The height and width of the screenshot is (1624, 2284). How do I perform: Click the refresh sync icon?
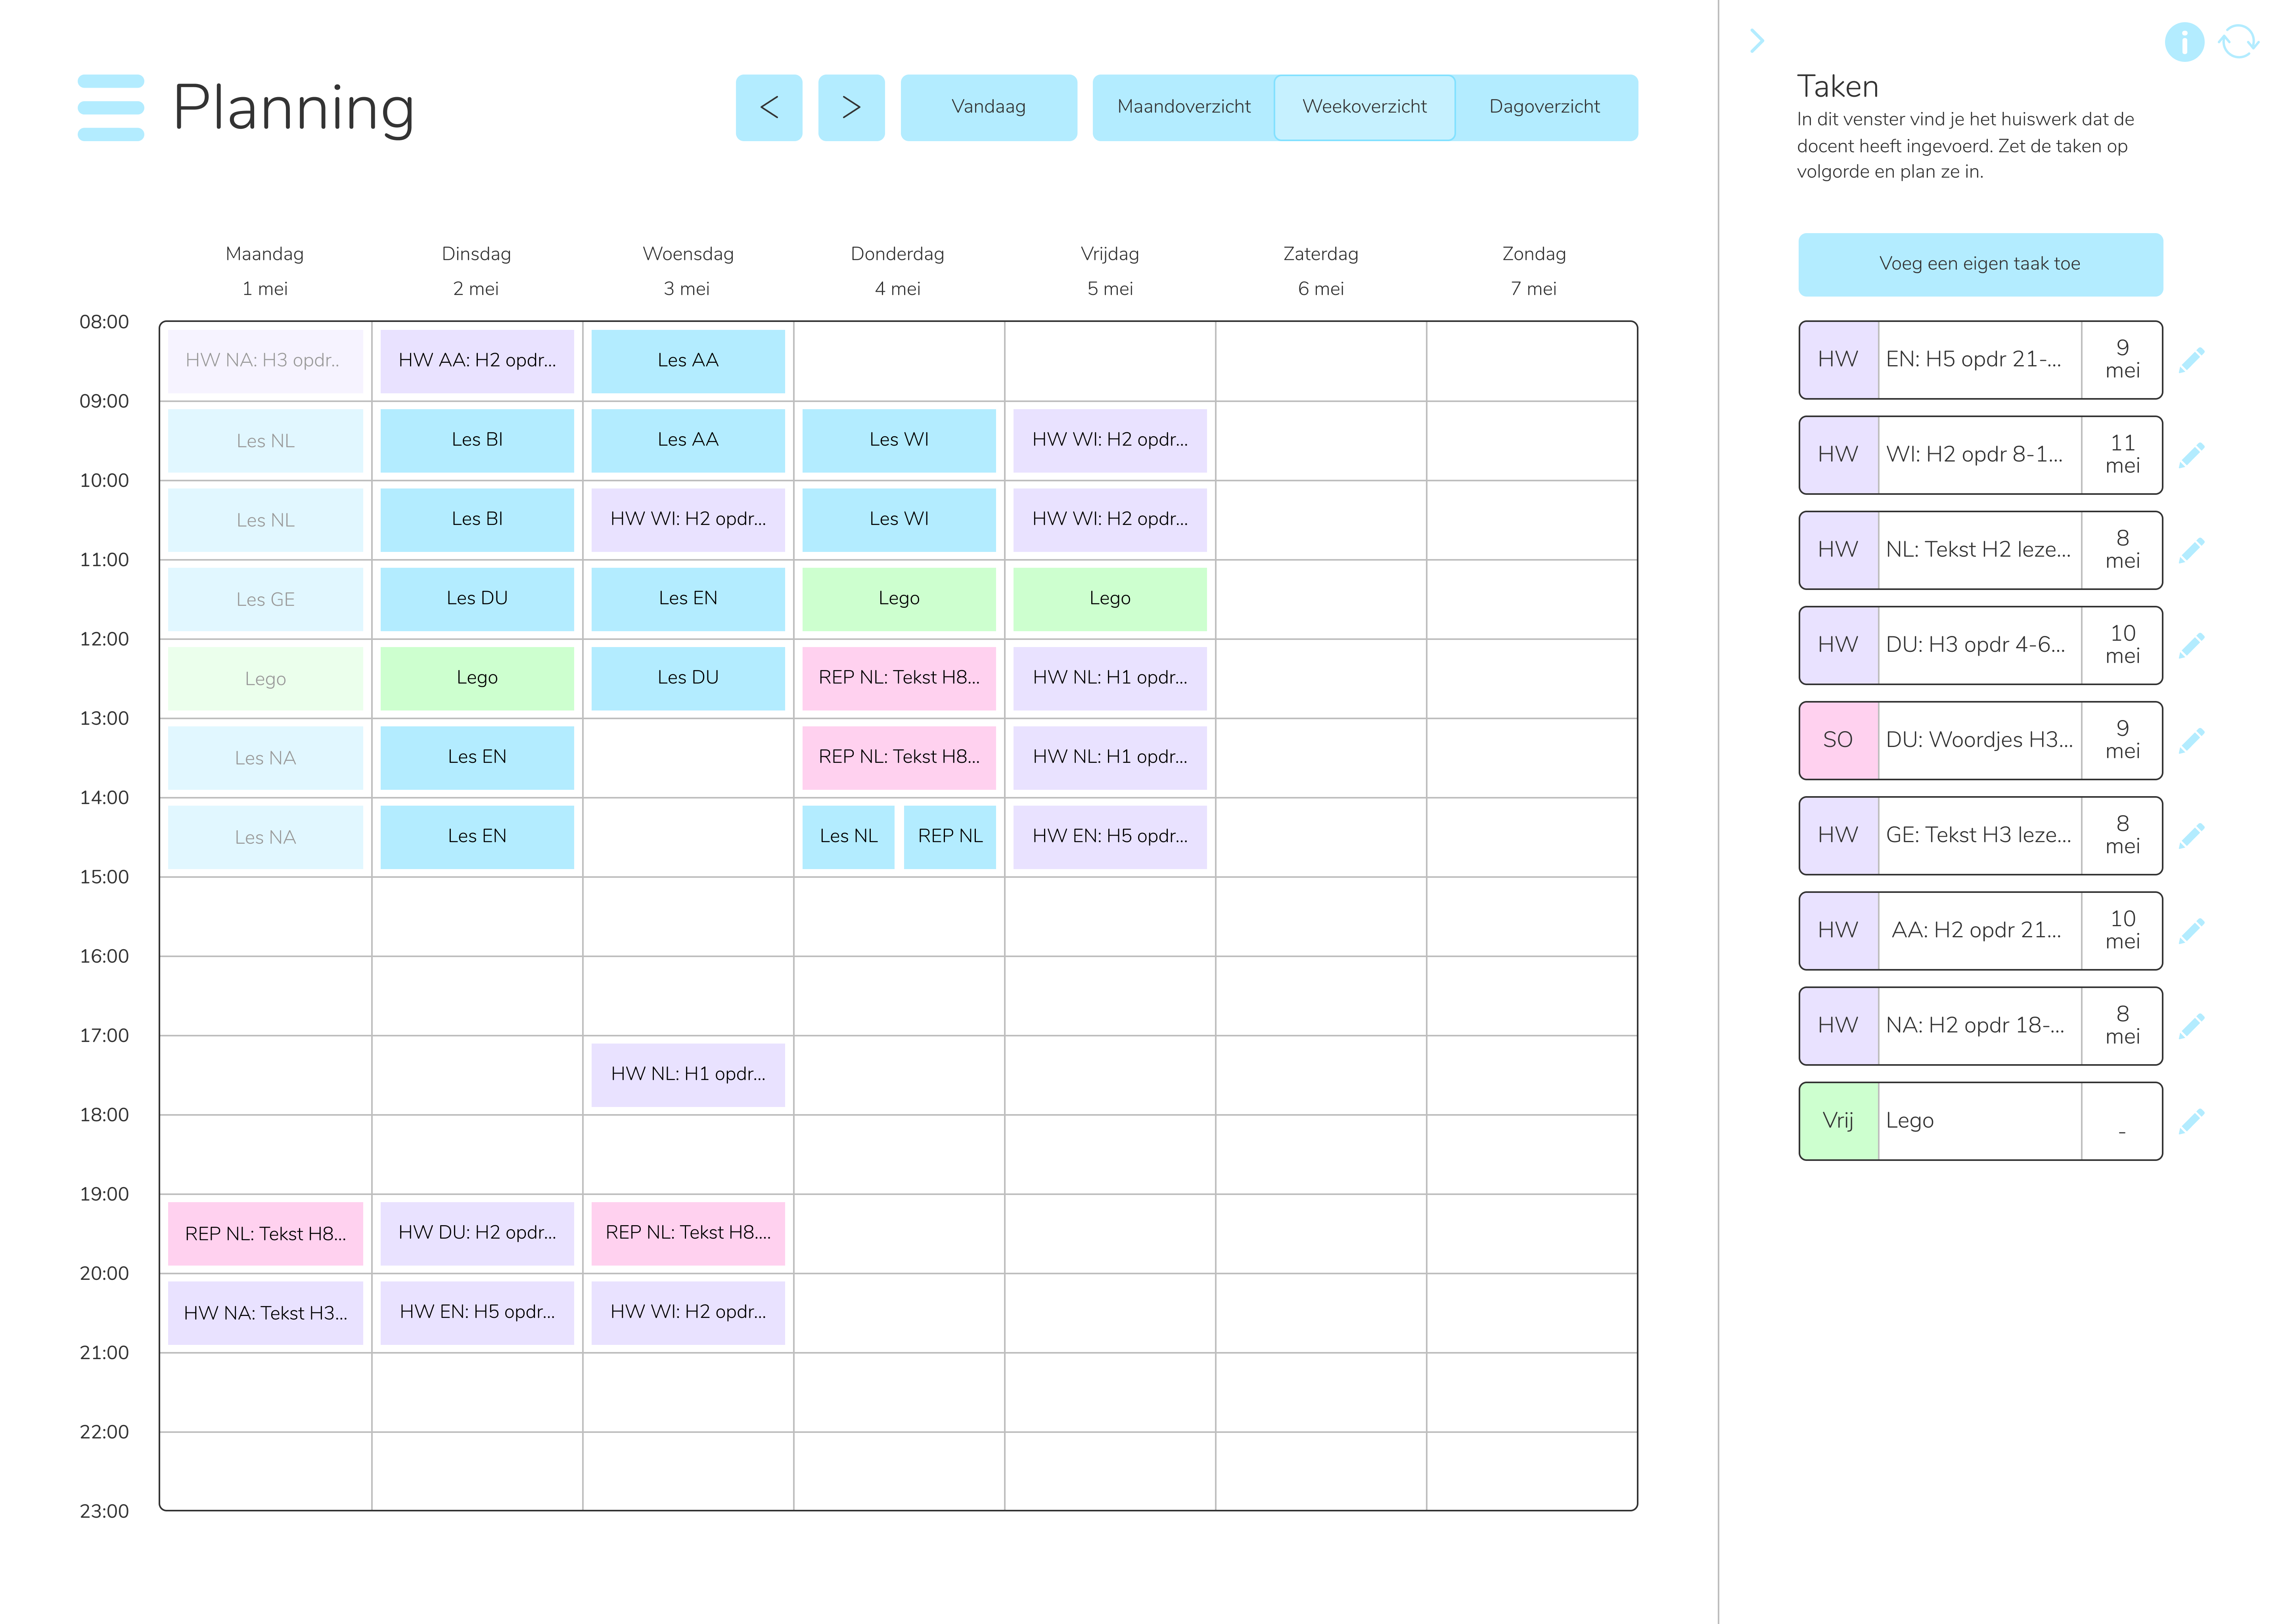(x=2238, y=42)
